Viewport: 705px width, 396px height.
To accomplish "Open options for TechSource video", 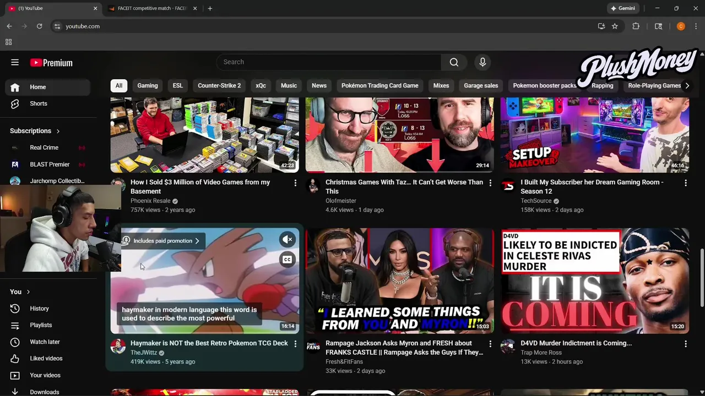I will [x=686, y=183].
